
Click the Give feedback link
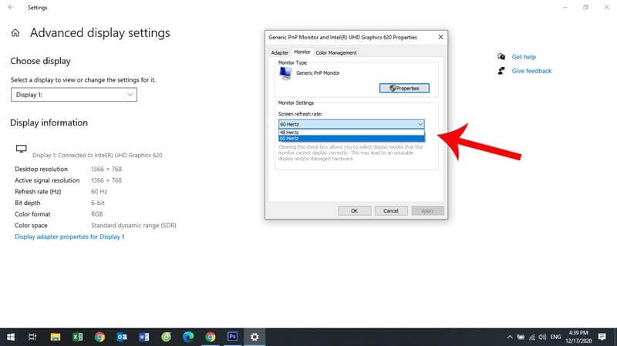tap(531, 71)
